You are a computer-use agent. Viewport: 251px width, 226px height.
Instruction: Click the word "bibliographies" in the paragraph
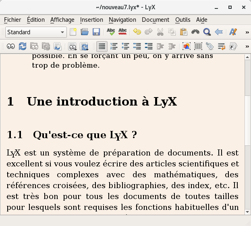coord(138,185)
